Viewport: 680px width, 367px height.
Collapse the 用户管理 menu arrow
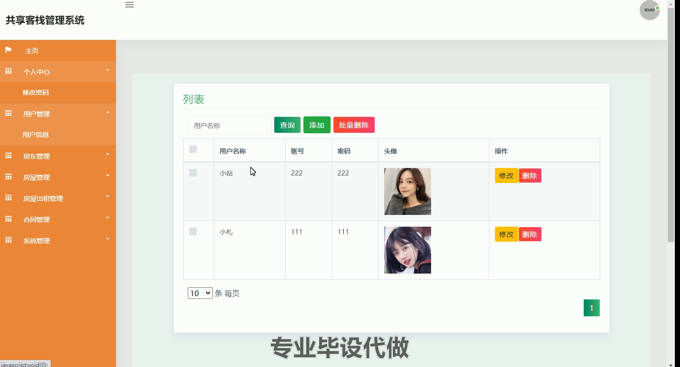tap(108, 113)
